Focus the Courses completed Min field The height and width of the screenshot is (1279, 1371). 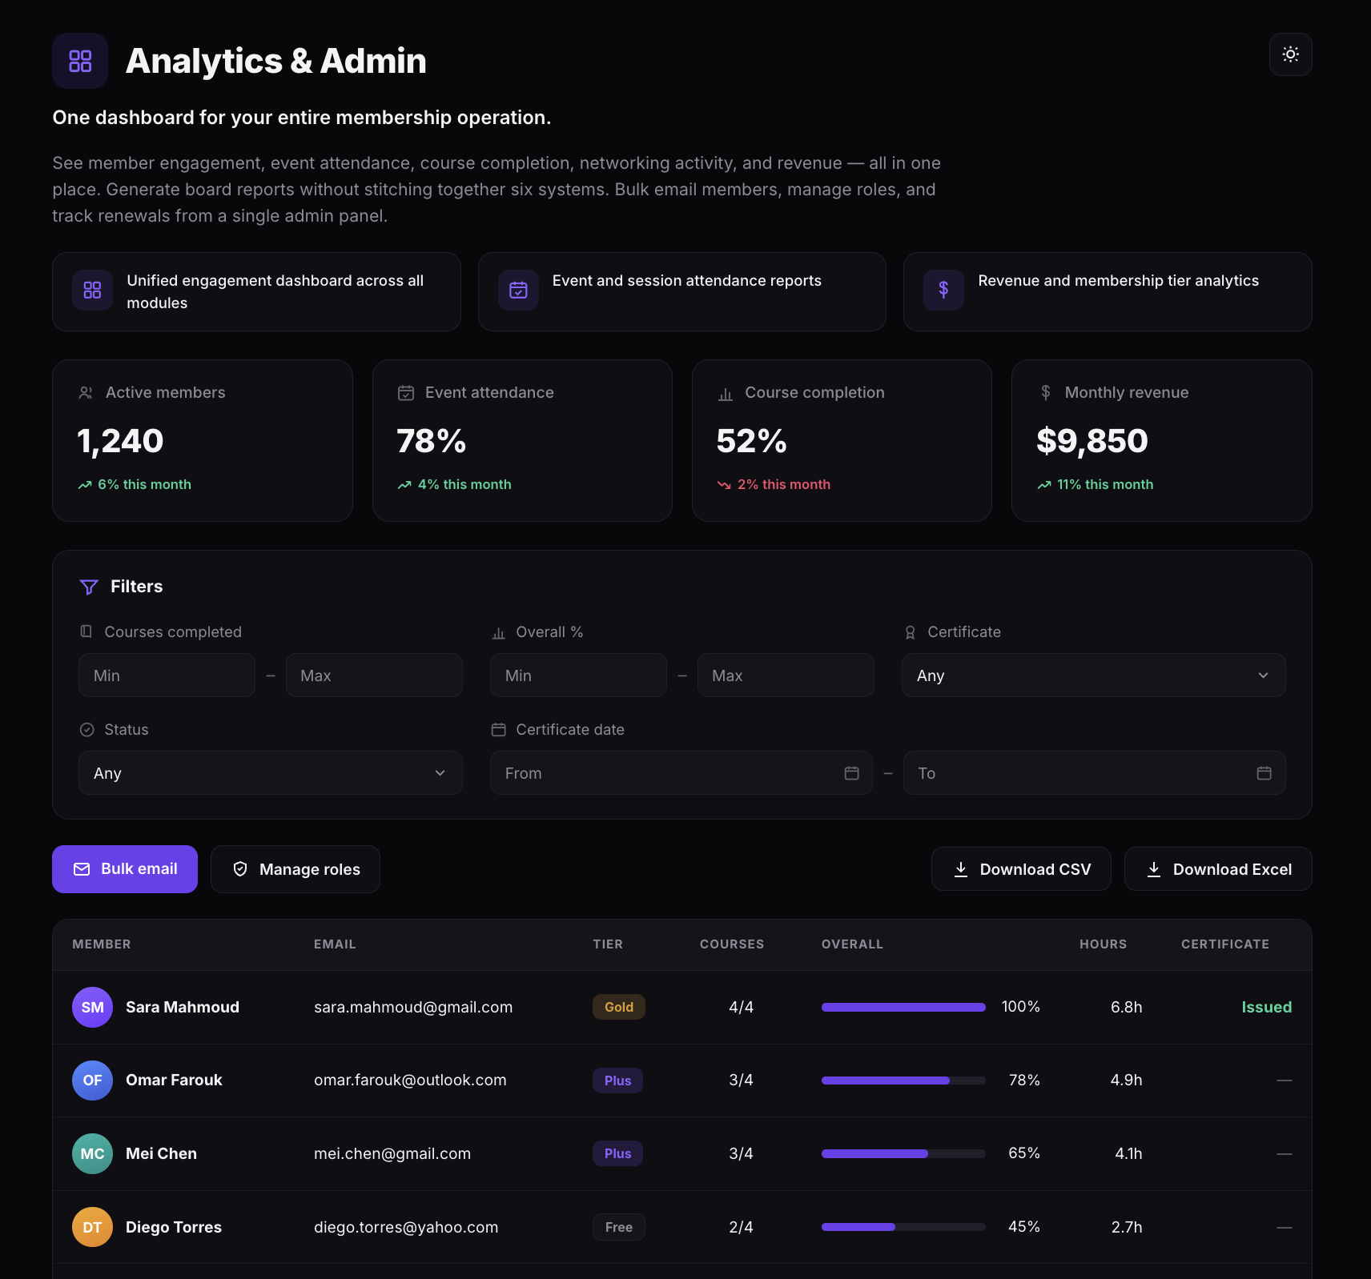tap(167, 676)
